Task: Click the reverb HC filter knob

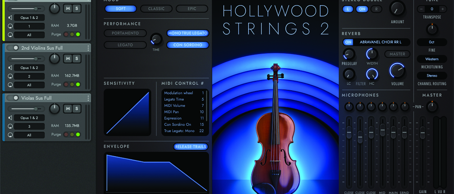Action: tap(372, 74)
